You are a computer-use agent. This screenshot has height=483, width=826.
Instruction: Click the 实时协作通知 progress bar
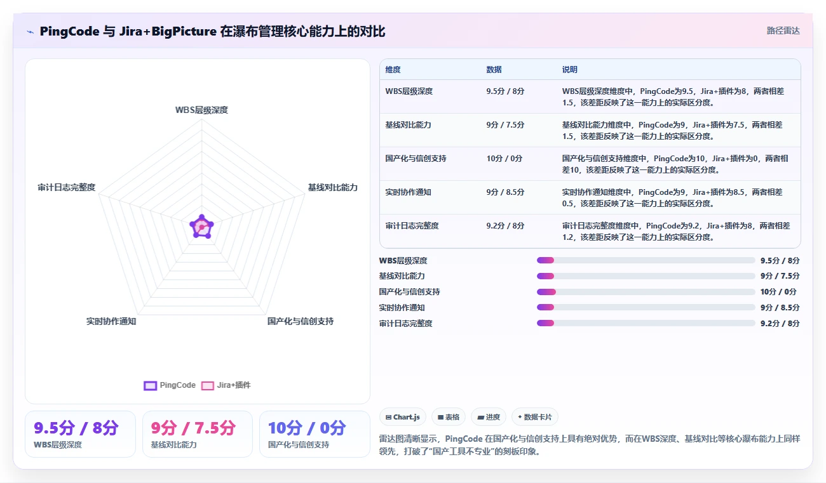(646, 307)
